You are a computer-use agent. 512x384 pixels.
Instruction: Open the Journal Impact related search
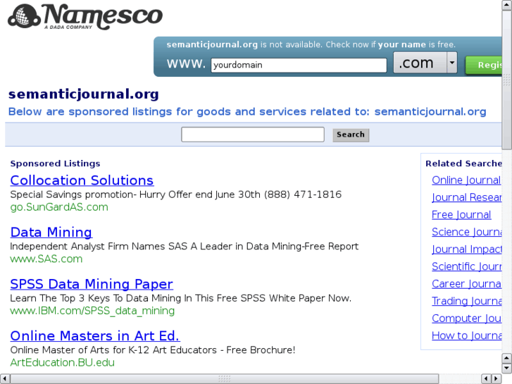(467, 249)
